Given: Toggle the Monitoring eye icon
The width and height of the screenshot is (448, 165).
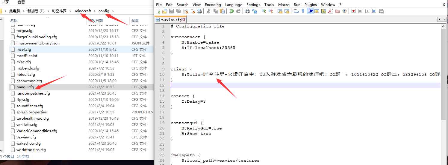Looking at the screenshot, I should pos(344,11).
